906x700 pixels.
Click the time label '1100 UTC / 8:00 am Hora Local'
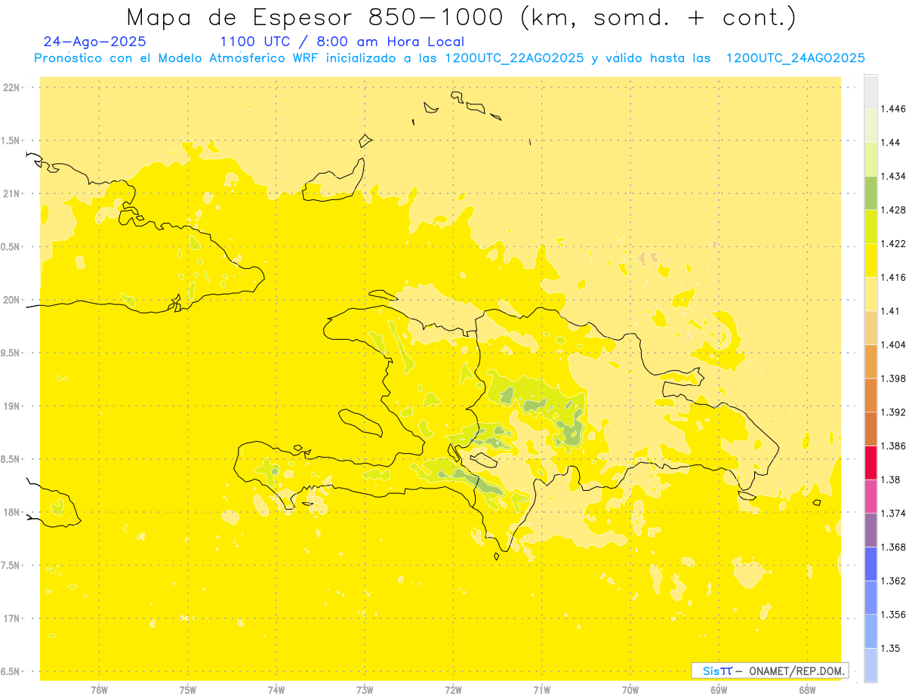pos(342,42)
